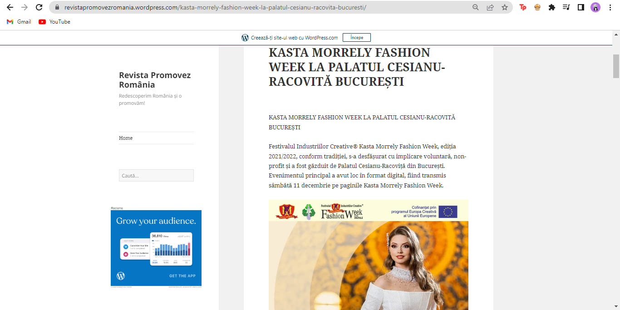
Task: Open the red Tp extension
Action: 523,7
